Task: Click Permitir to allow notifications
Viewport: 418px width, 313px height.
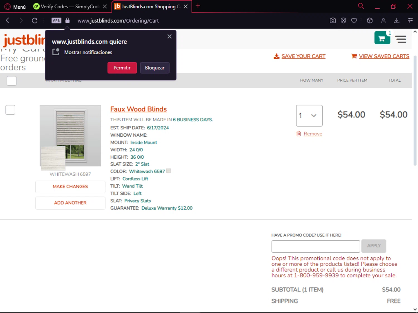Action: click(x=122, y=68)
